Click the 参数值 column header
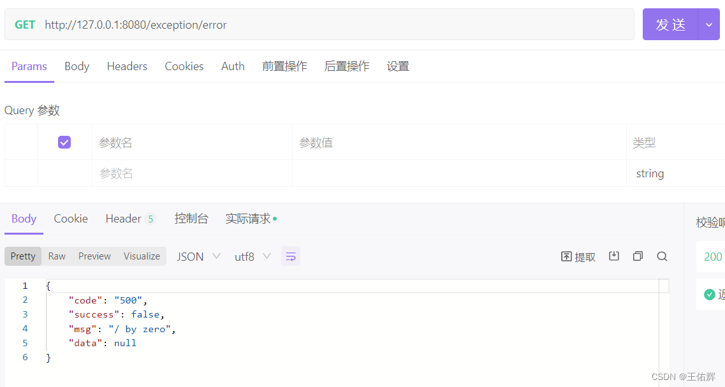This screenshot has height=387, width=725. [316, 143]
